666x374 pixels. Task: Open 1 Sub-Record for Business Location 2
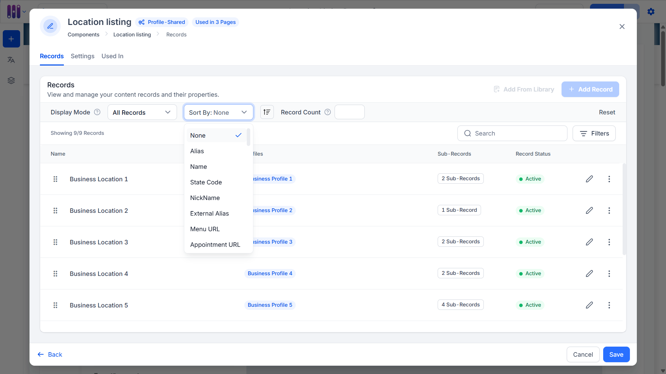[x=459, y=210]
